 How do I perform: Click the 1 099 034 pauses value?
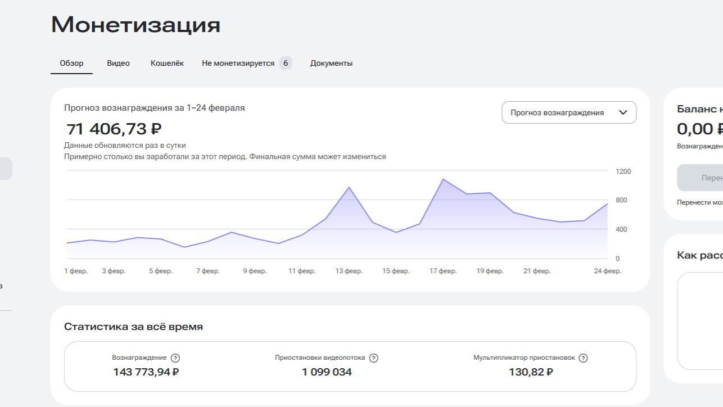pyautogui.click(x=327, y=372)
